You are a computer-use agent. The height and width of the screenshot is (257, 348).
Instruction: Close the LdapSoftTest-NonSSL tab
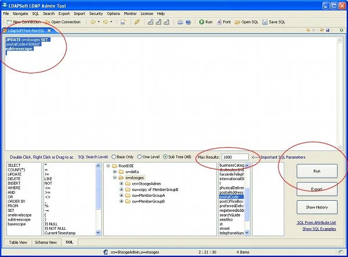pyautogui.click(x=49, y=31)
